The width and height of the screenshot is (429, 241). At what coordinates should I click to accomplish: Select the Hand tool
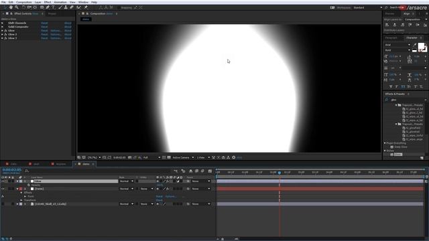pyautogui.click(x=11, y=7)
